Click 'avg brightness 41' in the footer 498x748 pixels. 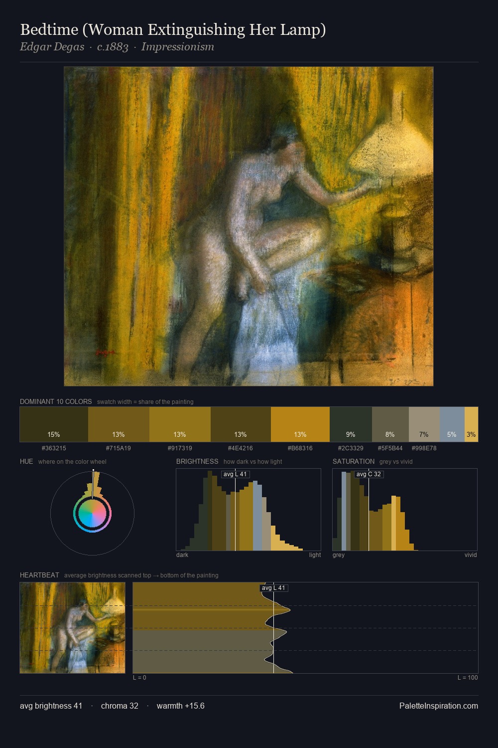point(51,706)
